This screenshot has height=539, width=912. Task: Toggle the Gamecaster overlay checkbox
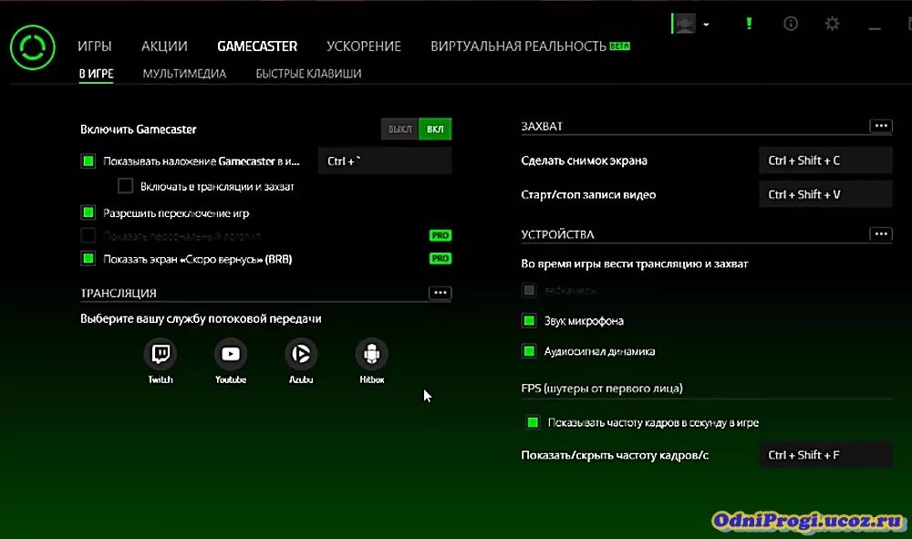pos(88,161)
